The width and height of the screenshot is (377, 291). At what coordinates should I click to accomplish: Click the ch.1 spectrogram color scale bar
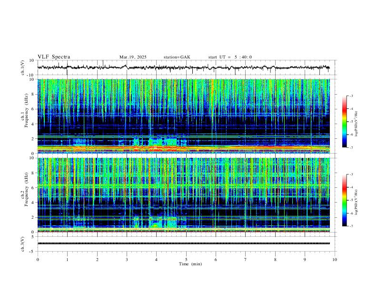point(344,122)
